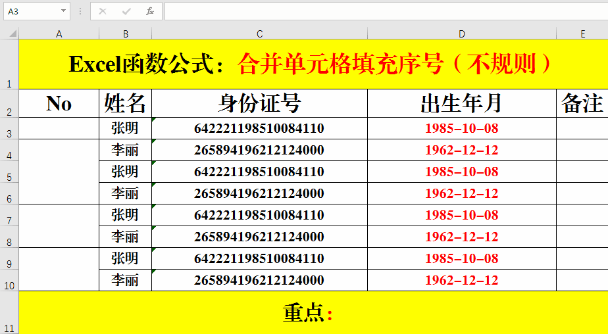Click '李丽' in row 6

click(x=125, y=193)
